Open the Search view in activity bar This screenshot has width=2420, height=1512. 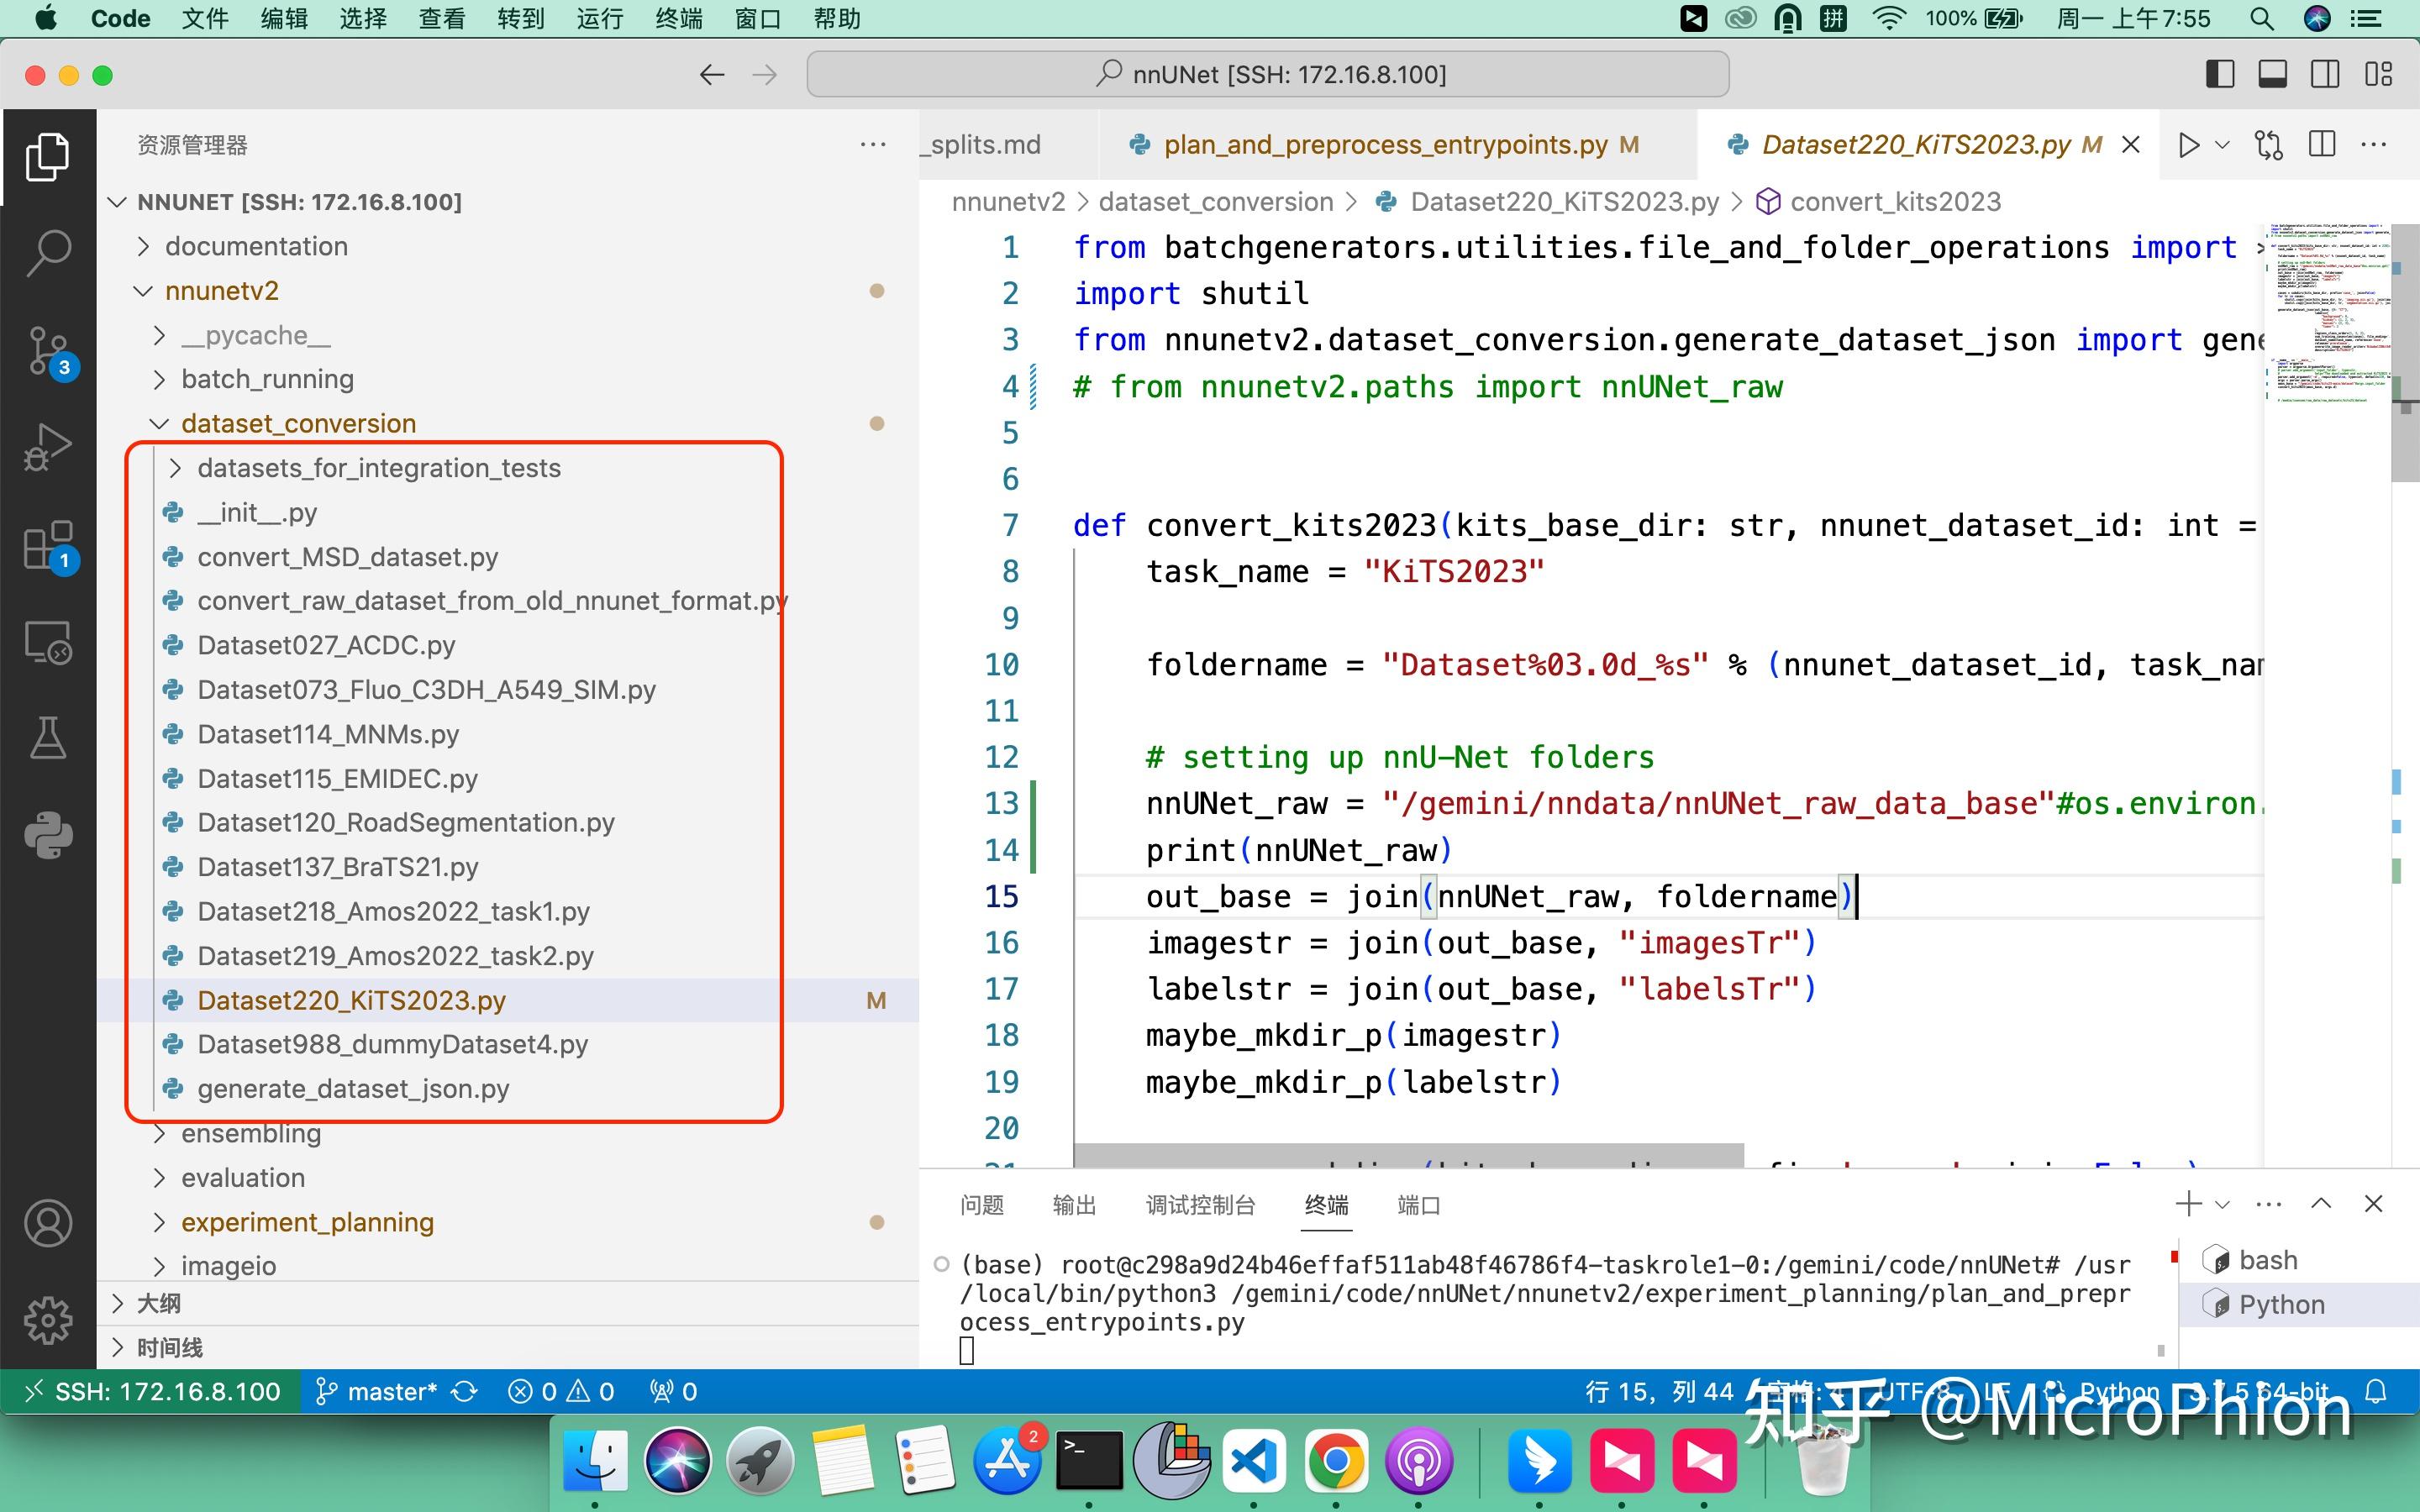[x=47, y=252]
